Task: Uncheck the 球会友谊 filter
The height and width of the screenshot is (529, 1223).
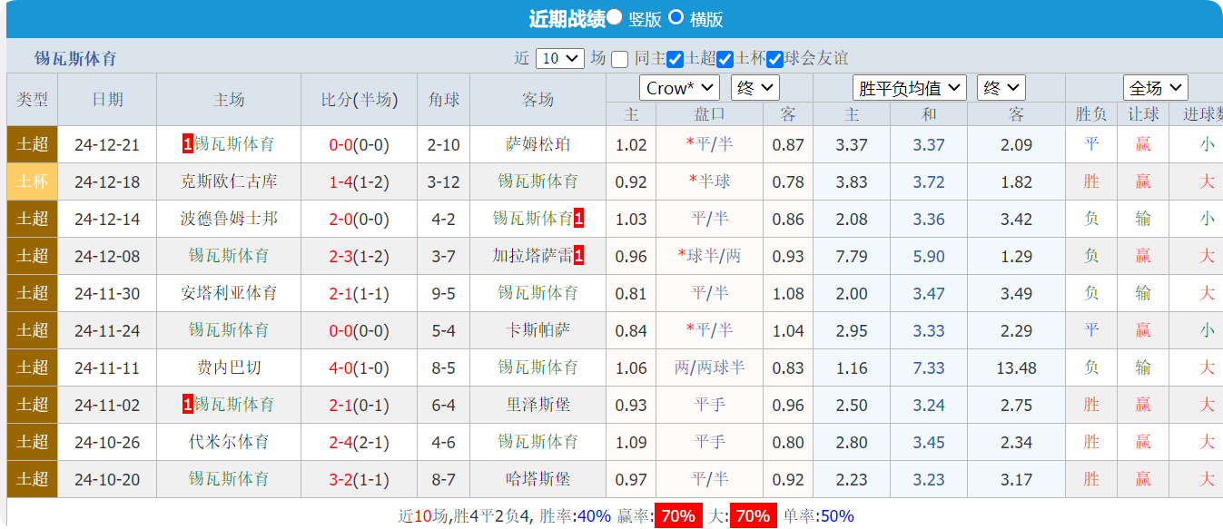Action: [773, 59]
